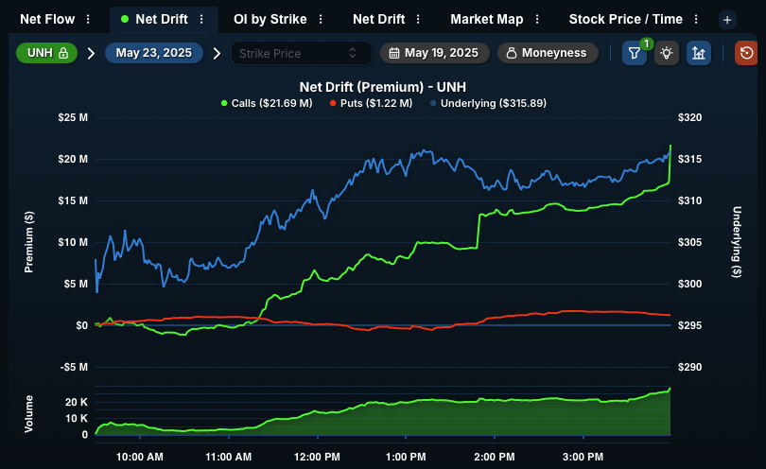Click the chevron arrow after UNH
Viewport: 766px width, 469px height.
tap(91, 53)
